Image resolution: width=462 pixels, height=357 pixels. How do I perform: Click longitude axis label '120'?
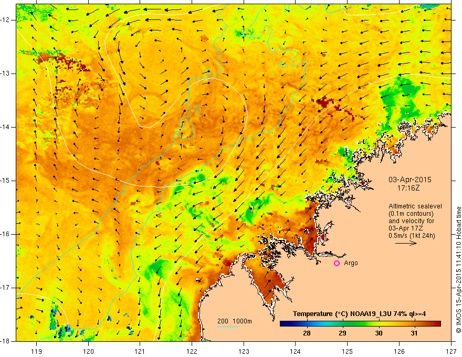88,351
